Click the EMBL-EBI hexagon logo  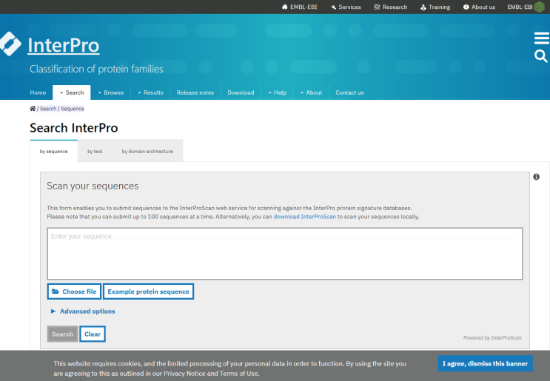pos(539,7)
